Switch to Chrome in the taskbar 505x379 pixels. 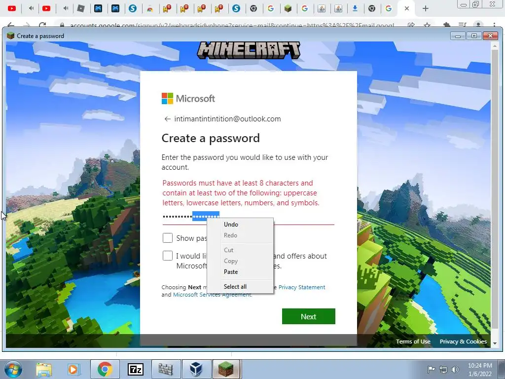(105, 369)
